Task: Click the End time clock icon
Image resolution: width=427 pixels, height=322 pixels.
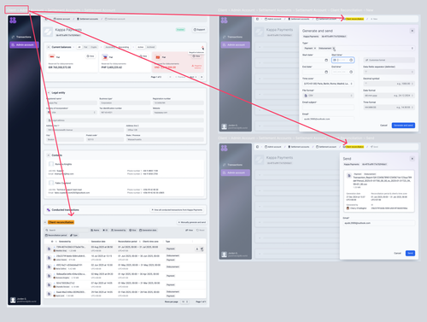Action: tap(351, 72)
